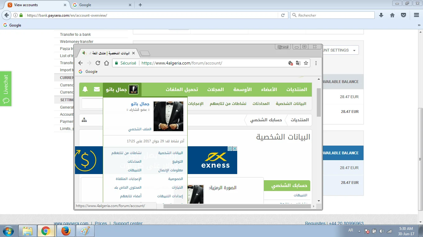This screenshot has height=237, width=423.
Task: Click Chrome's reload page button
Action: pyautogui.click(x=98, y=63)
